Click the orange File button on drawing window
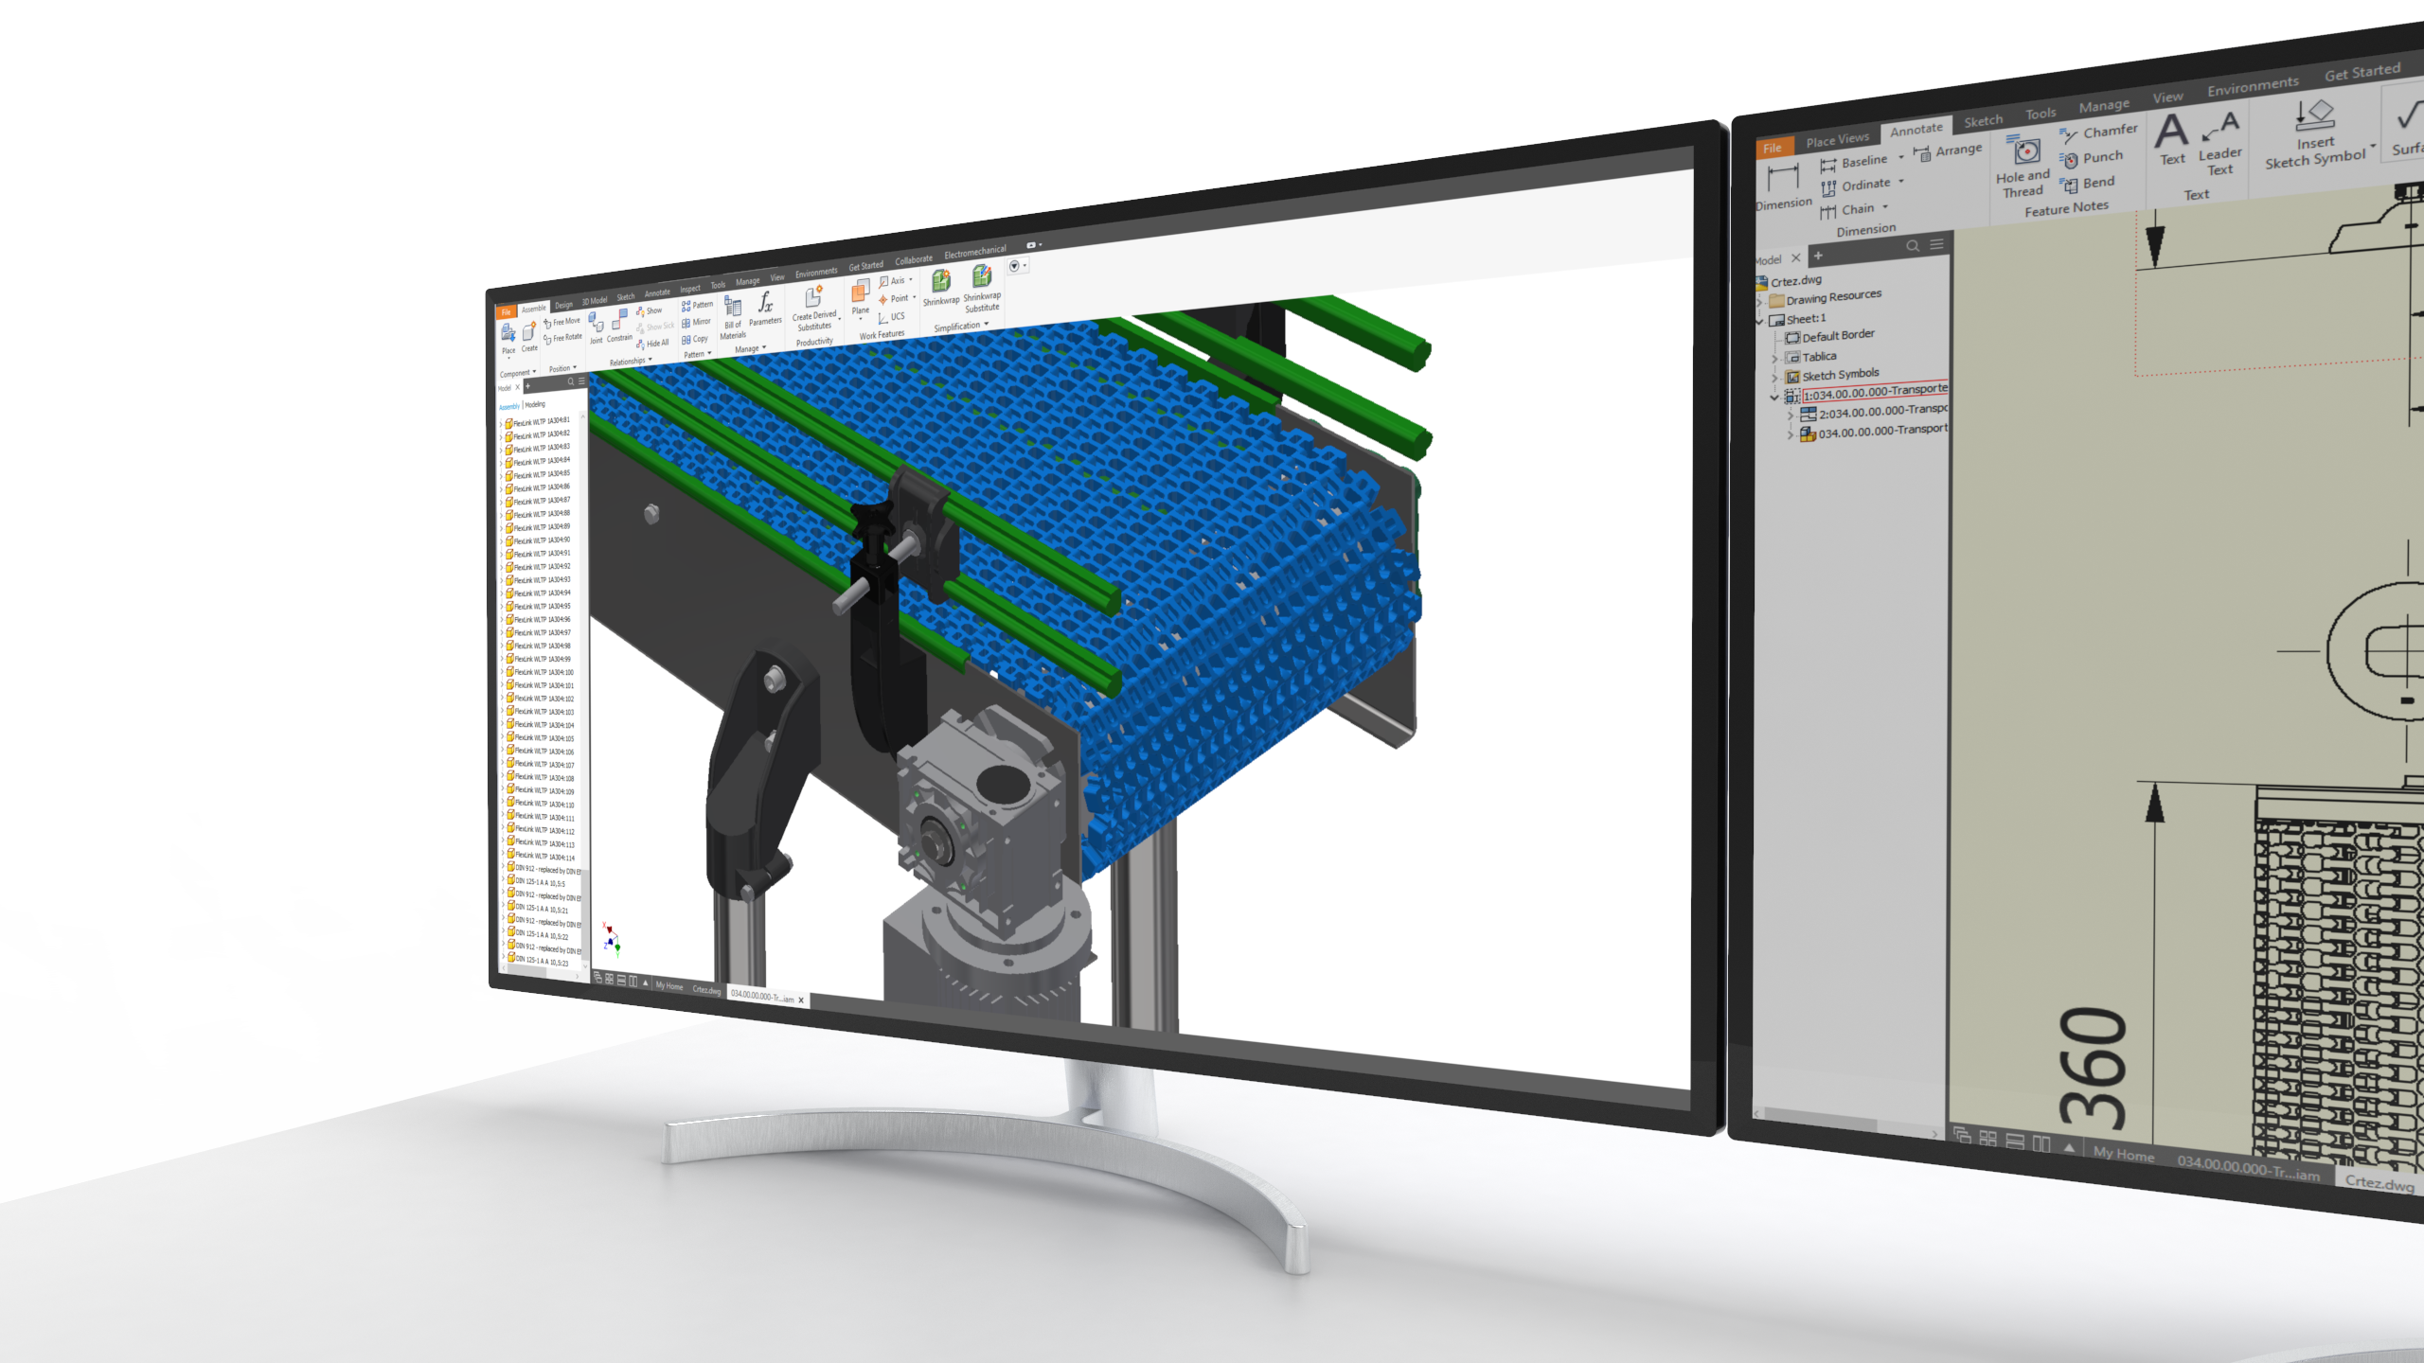The height and width of the screenshot is (1363, 2424). point(1772,148)
